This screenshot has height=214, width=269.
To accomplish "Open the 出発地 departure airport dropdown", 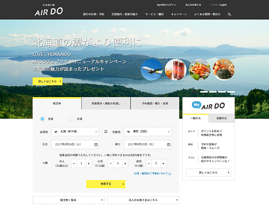I will point(75,132).
